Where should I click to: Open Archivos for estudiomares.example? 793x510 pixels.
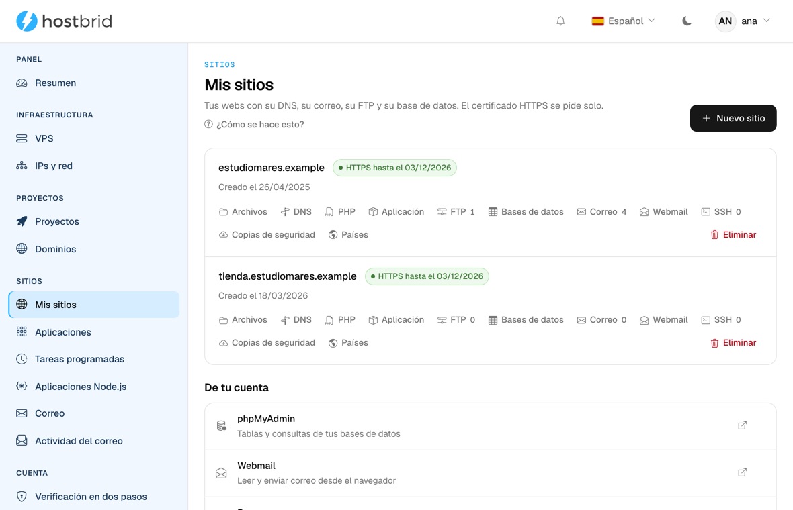243,211
